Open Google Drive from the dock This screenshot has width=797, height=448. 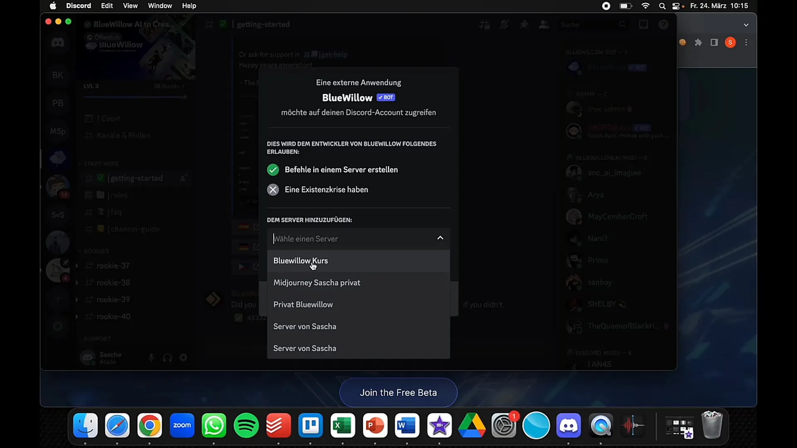click(472, 426)
